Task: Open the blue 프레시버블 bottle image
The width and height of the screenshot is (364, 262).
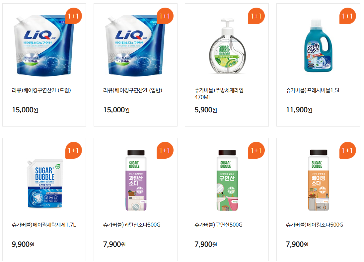Action: 318,45
